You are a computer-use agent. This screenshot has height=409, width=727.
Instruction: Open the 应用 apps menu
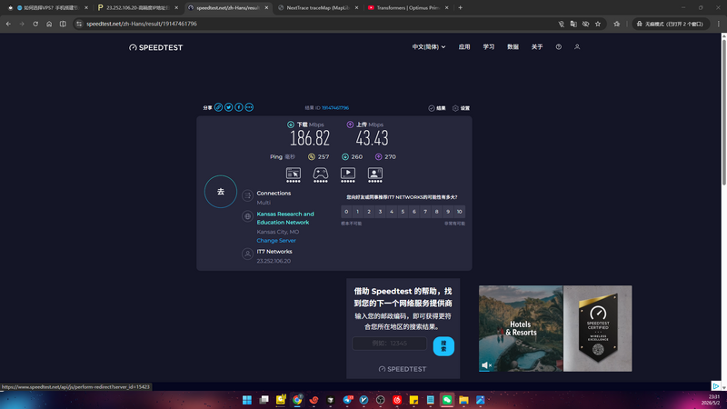coord(464,47)
